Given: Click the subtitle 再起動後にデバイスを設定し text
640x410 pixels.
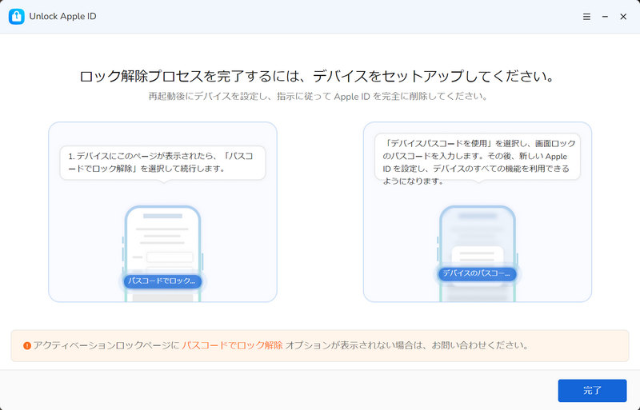Looking at the screenshot, I should click(318, 97).
